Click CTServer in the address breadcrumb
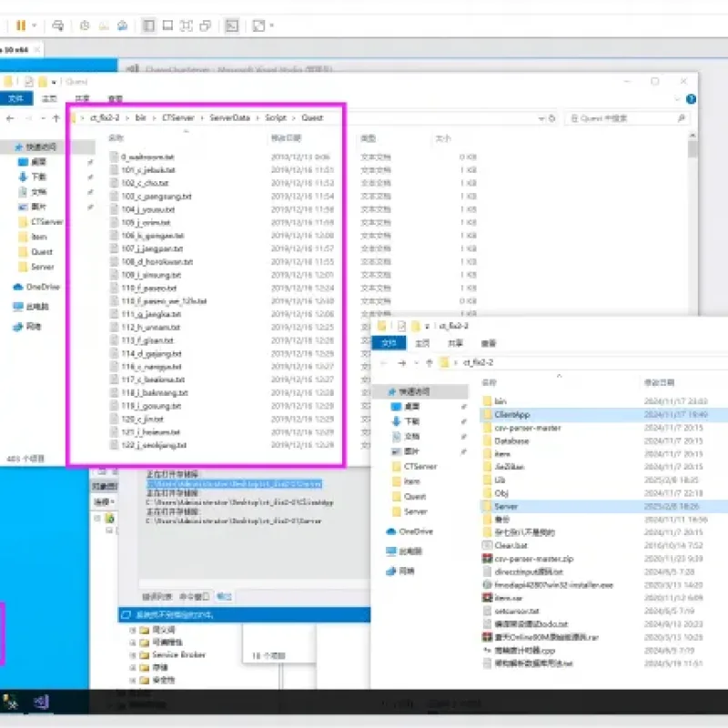Image resolution: width=728 pixels, height=728 pixels. point(178,118)
